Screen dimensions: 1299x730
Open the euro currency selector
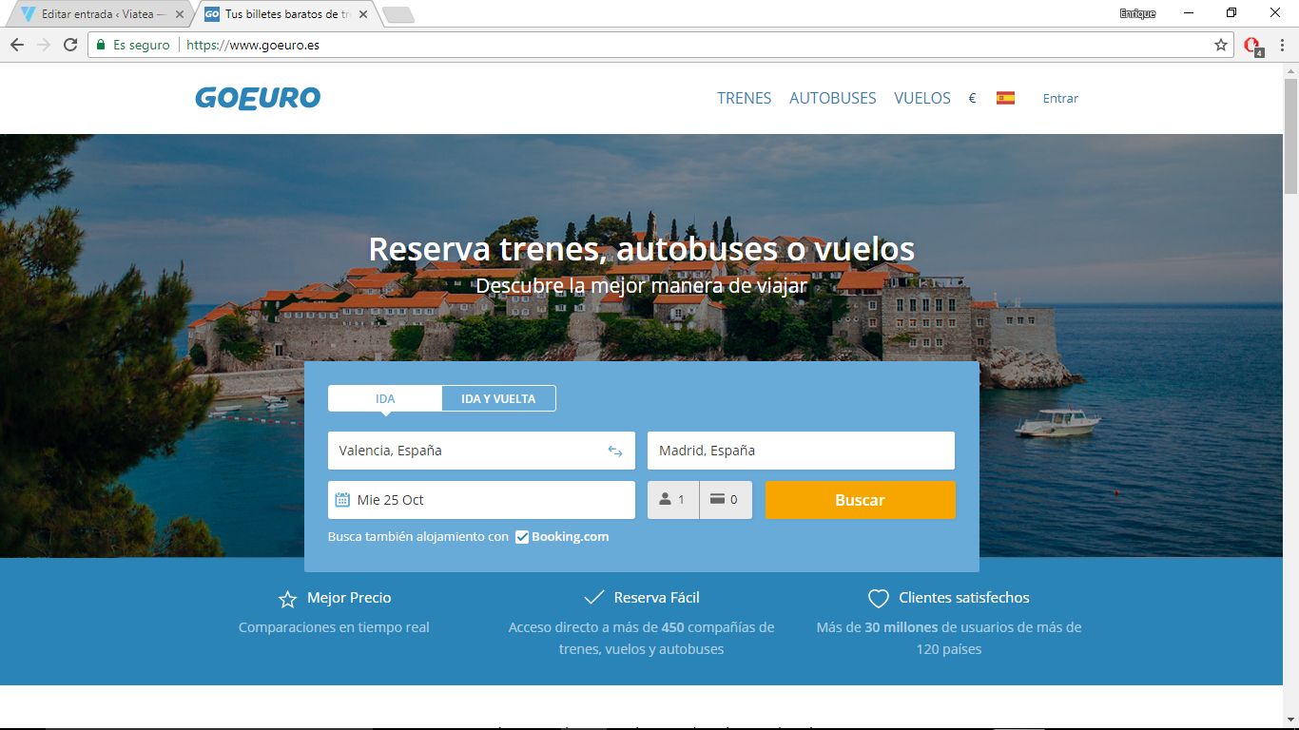tap(972, 98)
